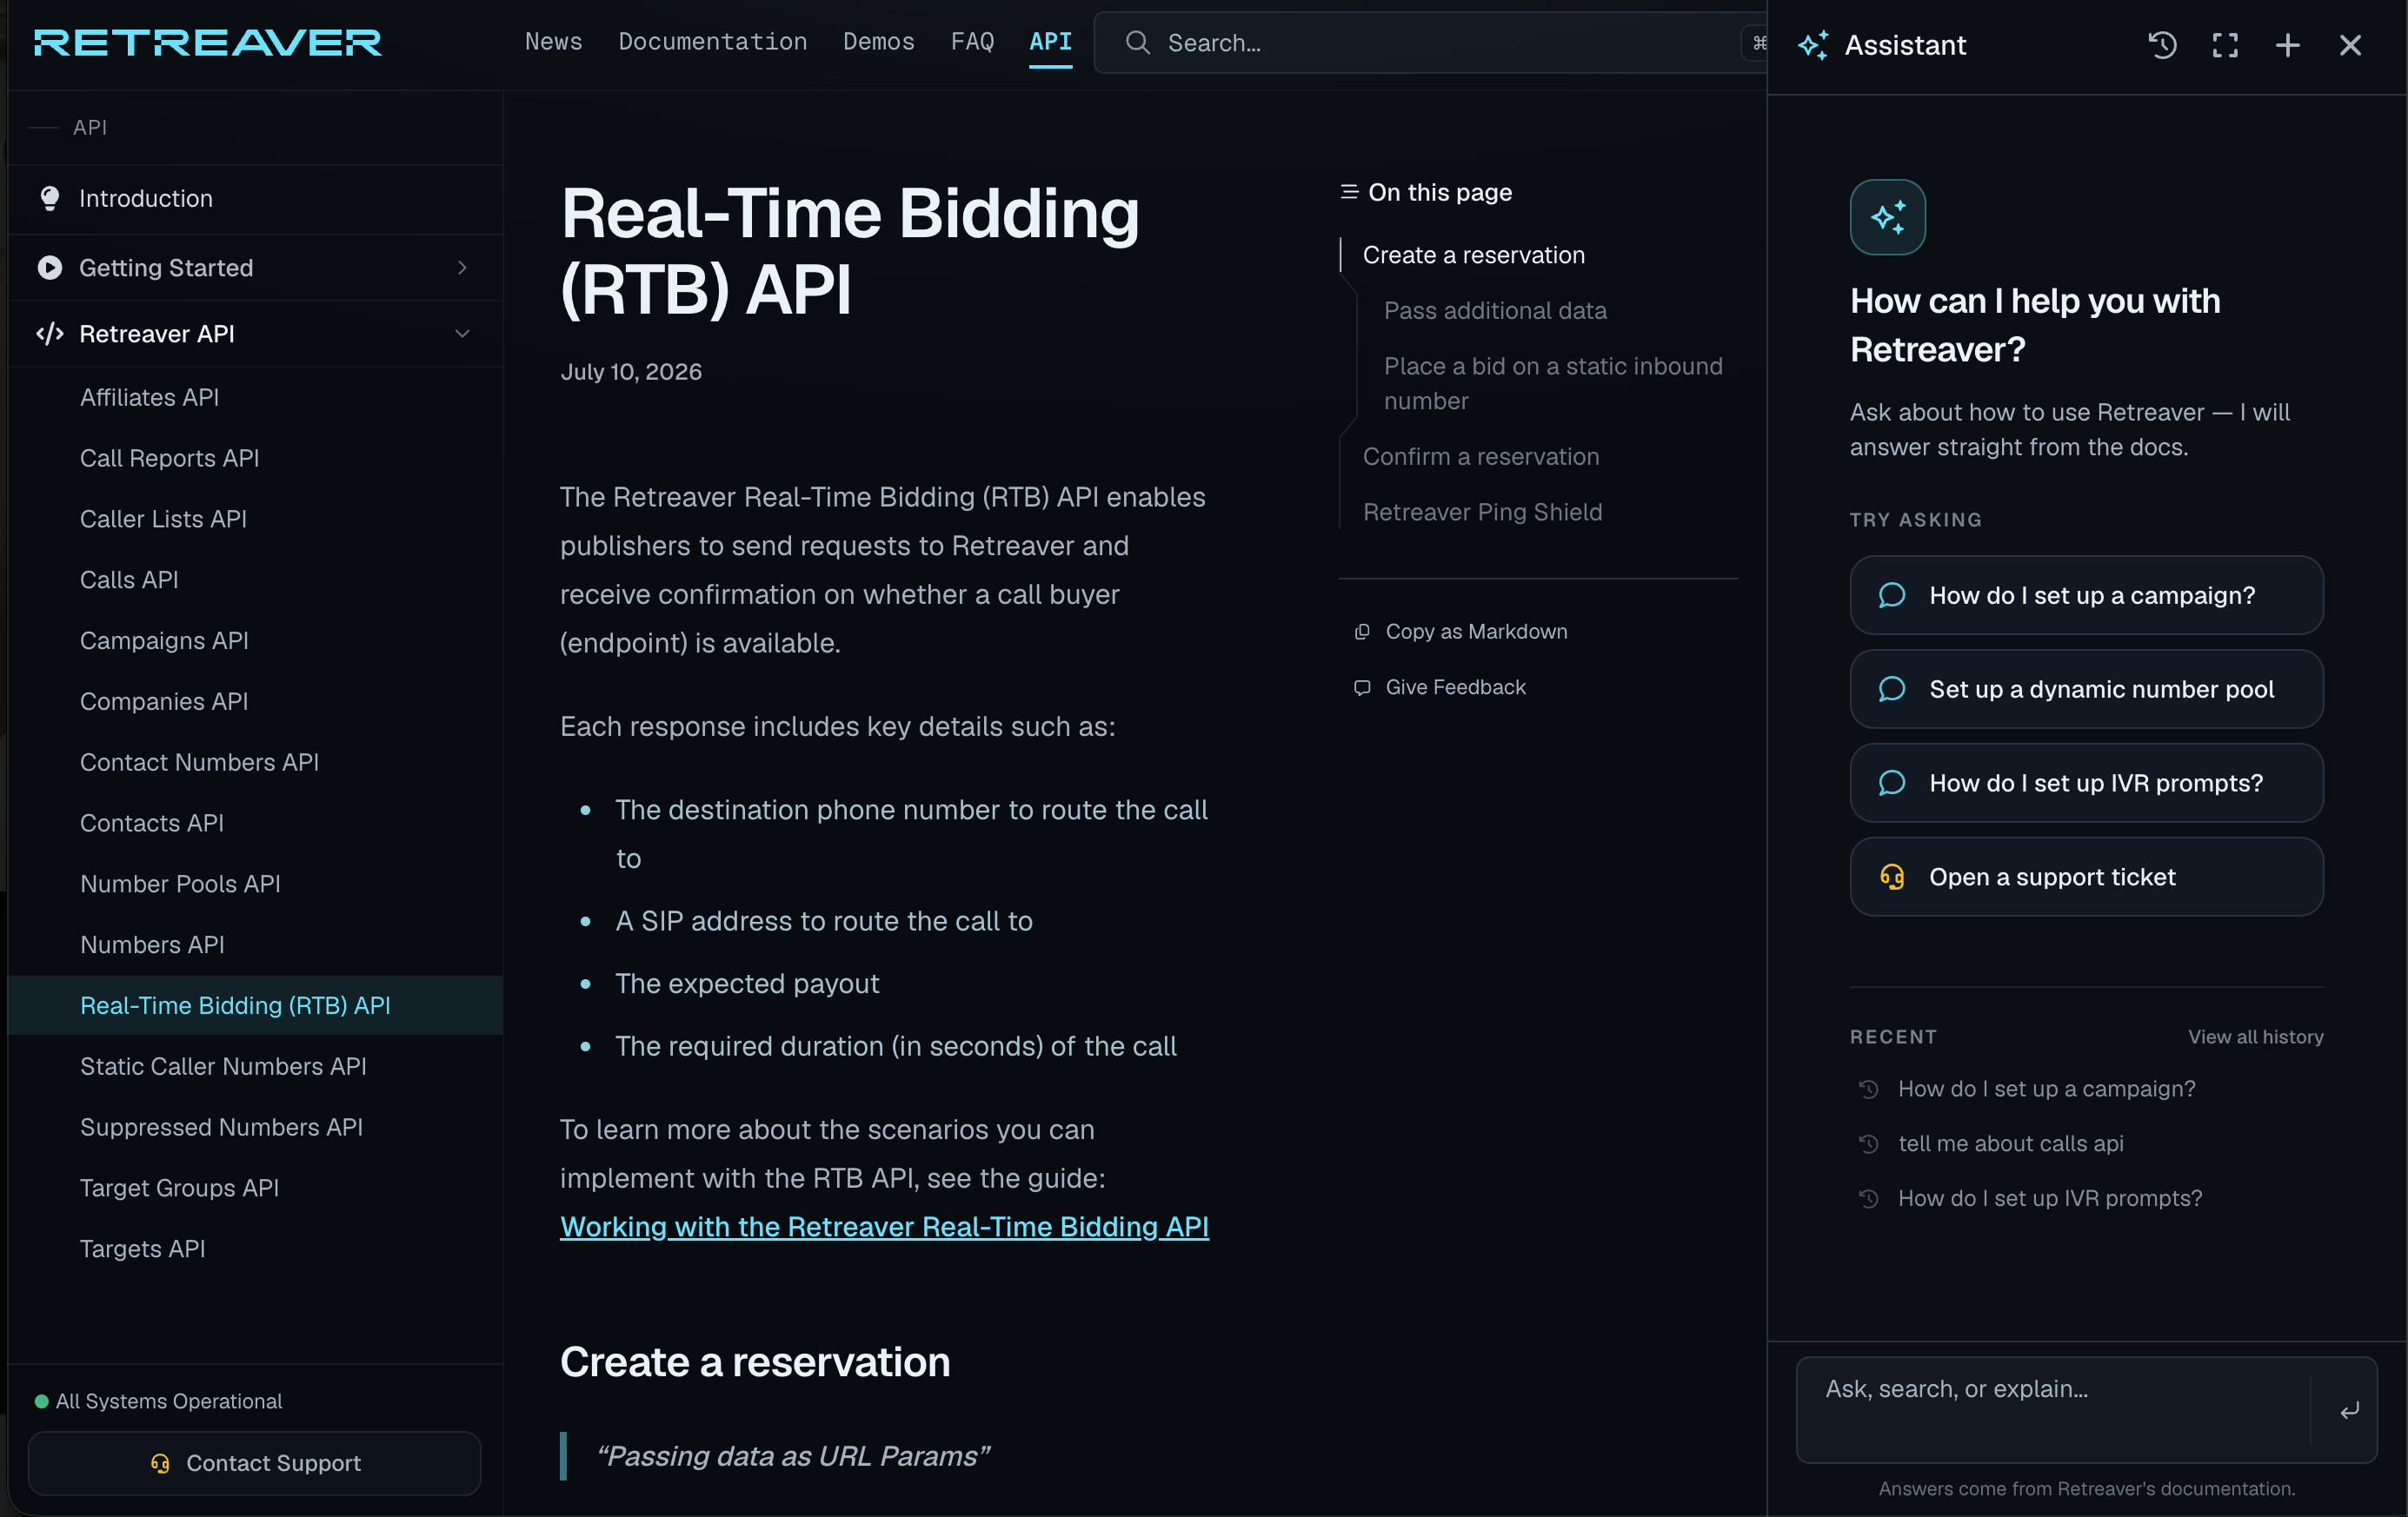Open Static Caller Numbers API in sidebar

tap(223, 1066)
